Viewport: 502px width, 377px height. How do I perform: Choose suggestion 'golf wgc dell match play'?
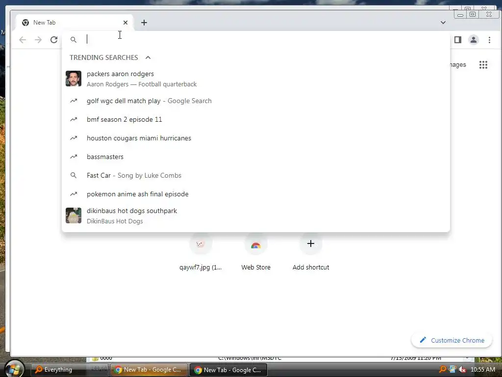click(255, 101)
